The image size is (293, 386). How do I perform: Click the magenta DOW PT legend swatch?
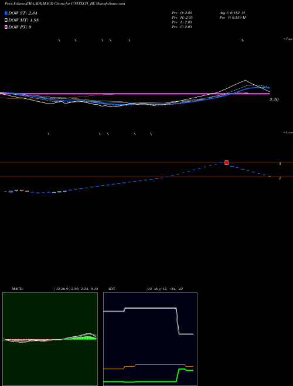pos(6,27)
